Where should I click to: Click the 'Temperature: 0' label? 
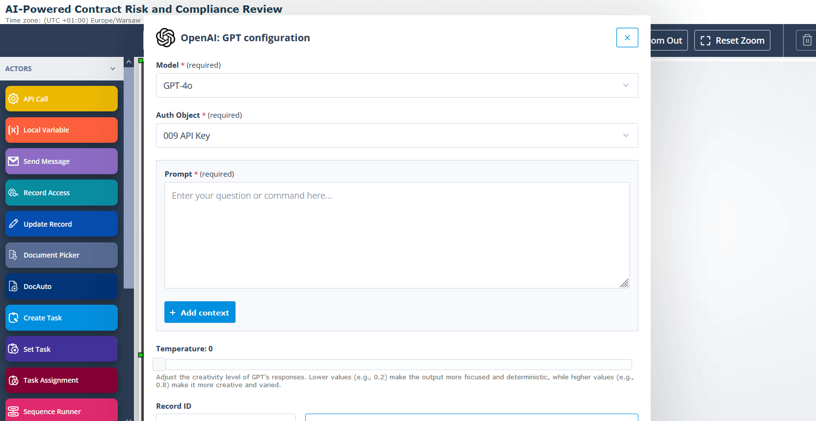(184, 349)
